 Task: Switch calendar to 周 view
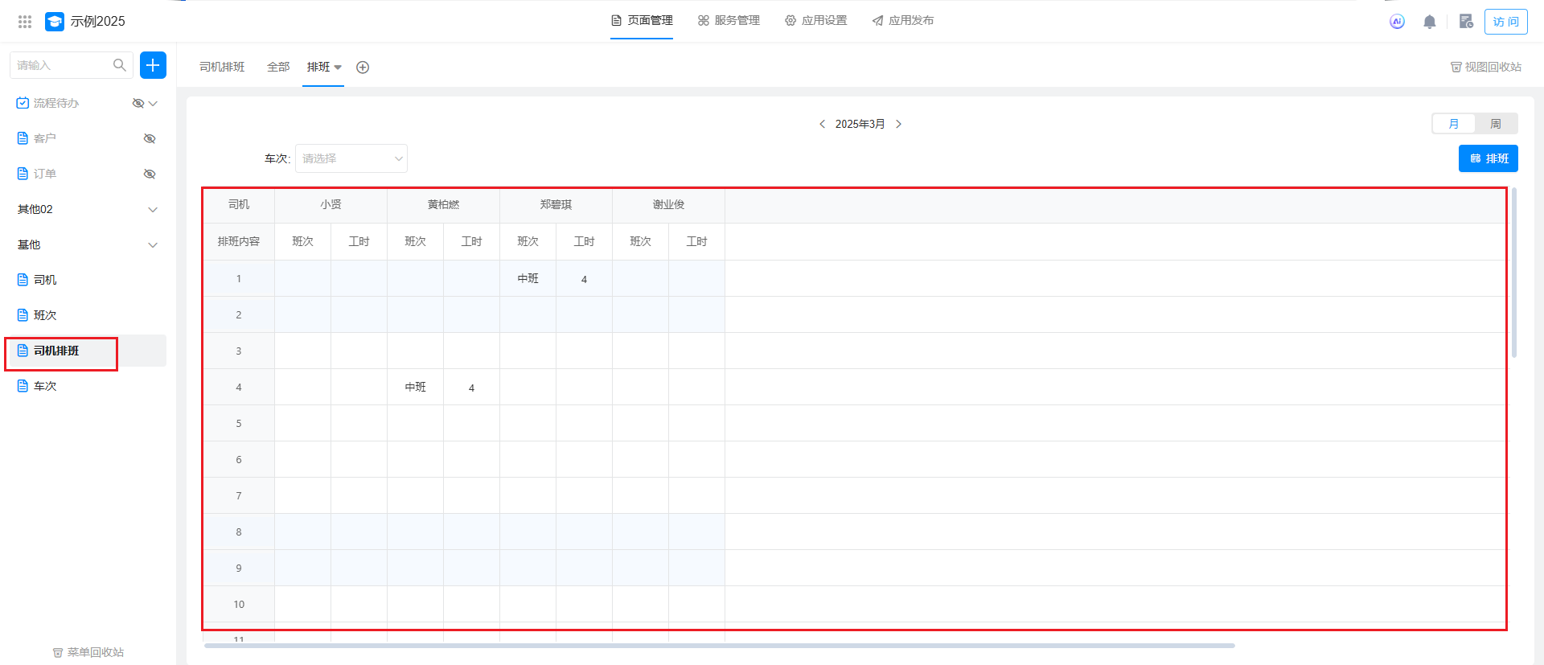pyautogui.click(x=1496, y=124)
